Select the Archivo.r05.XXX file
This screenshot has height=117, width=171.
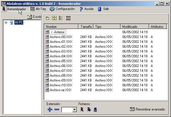point(60,61)
